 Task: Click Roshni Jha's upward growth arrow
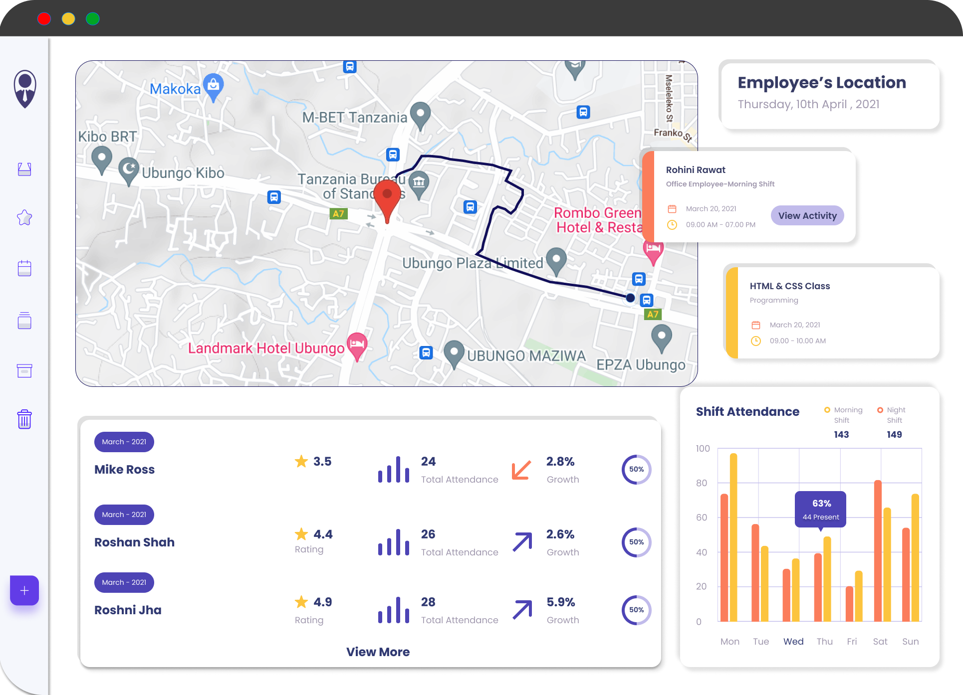(x=522, y=610)
